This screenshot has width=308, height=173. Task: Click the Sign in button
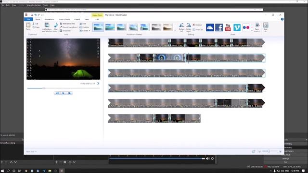click(266, 27)
